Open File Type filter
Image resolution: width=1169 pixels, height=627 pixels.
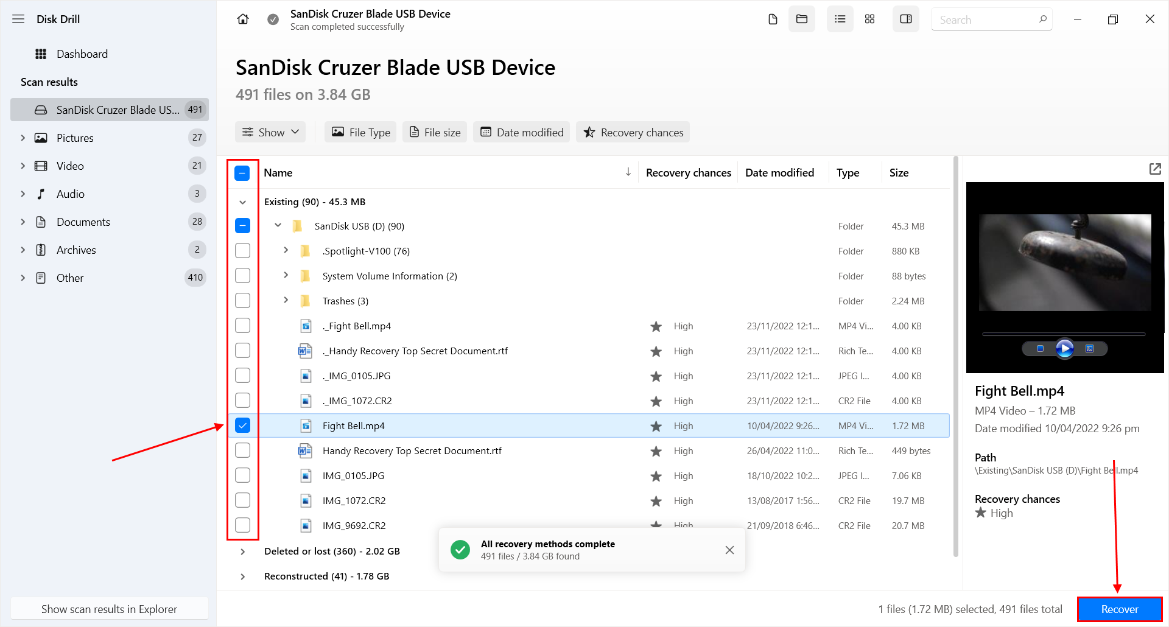click(360, 132)
